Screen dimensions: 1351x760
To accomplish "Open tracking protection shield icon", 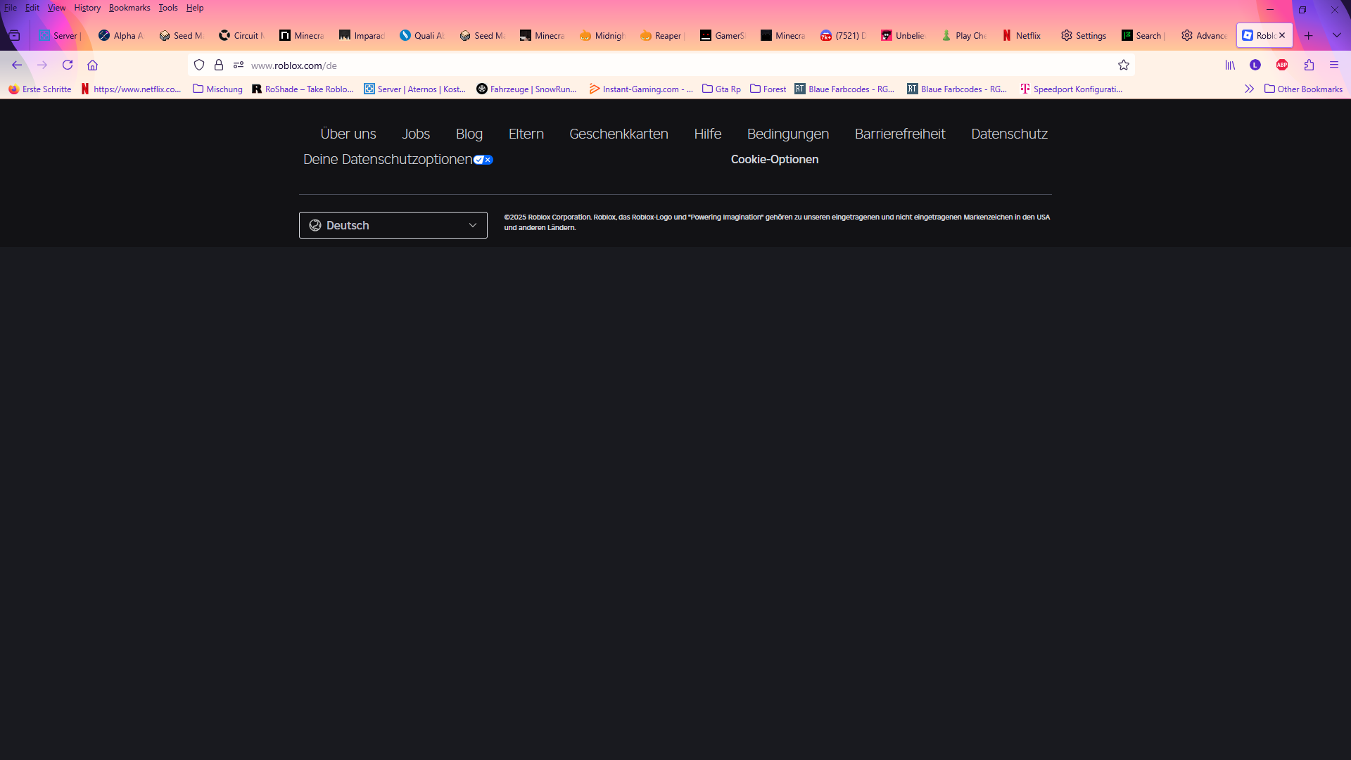I will pos(199,65).
